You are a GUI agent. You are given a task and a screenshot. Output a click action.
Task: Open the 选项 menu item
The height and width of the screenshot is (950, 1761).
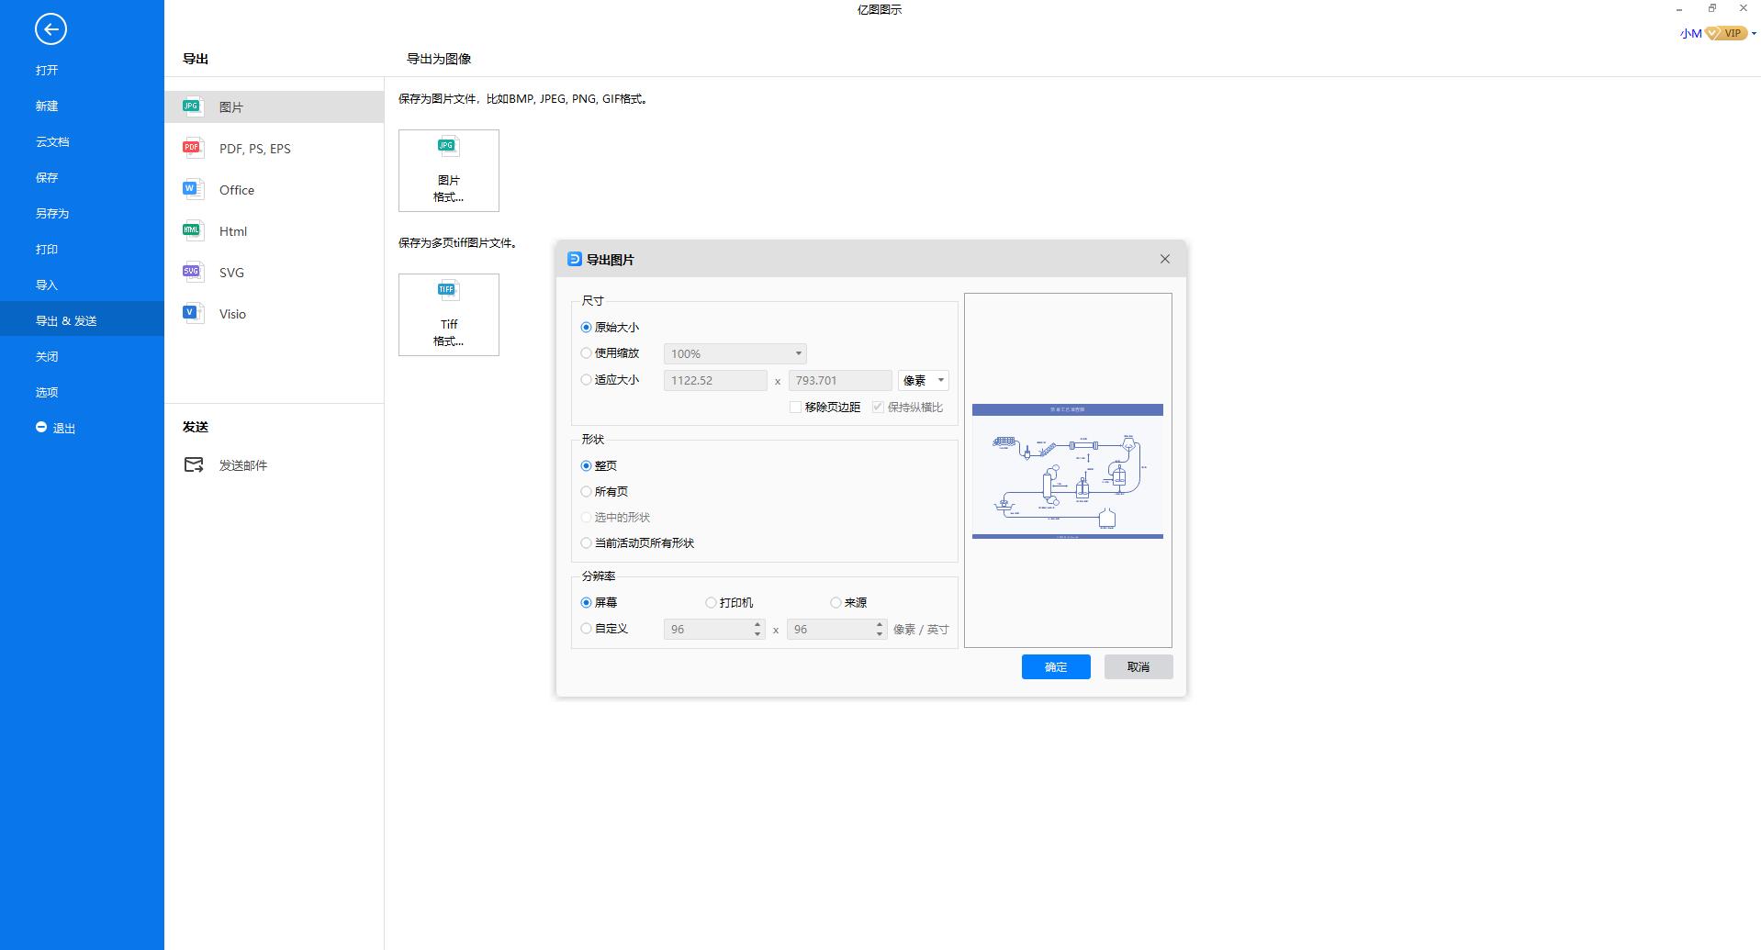pyautogui.click(x=47, y=391)
